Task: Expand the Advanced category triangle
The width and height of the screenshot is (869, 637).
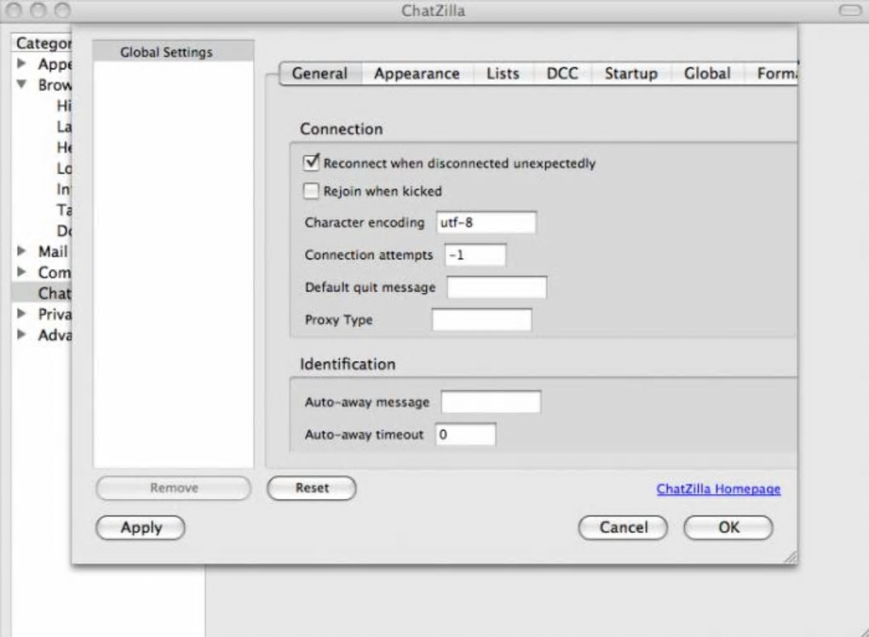Action: pyautogui.click(x=21, y=334)
